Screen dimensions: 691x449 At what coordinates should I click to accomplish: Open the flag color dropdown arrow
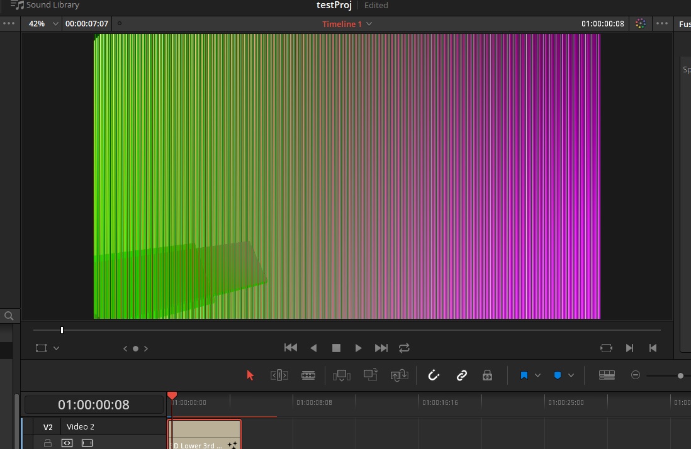(537, 375)
